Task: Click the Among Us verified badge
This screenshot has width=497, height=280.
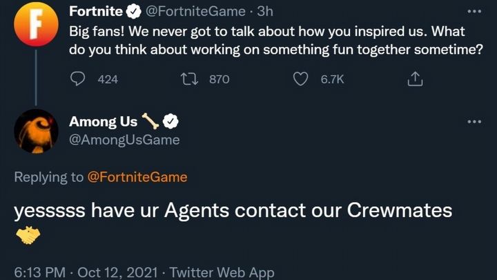Action: point(170,122)
